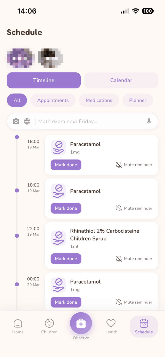Viewport: 165px width, 357px height.
Task: Filter schedule by Appointments
Action: click(x=53, y=100)
